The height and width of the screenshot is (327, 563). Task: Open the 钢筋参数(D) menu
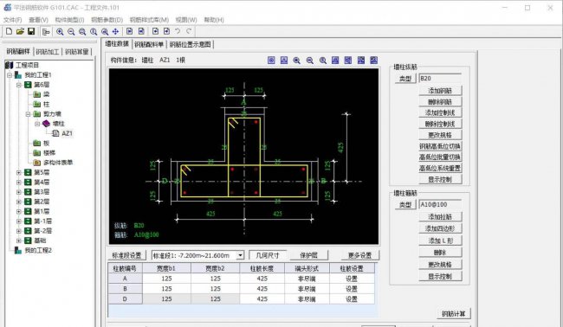pos(107,20)
